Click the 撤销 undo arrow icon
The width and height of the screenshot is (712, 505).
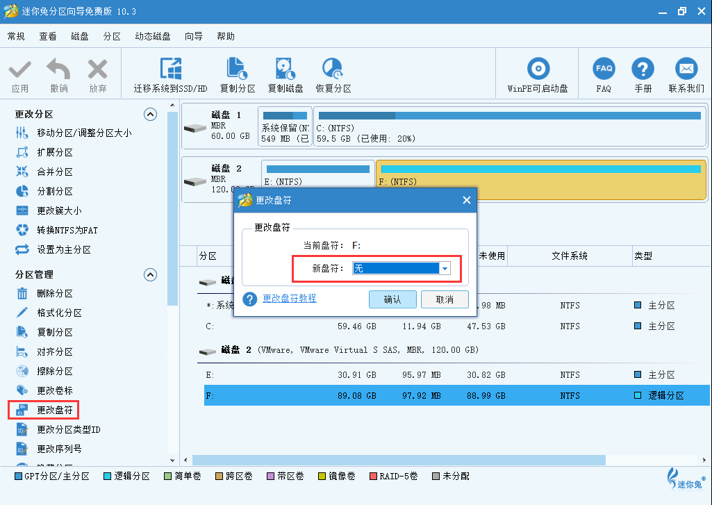[58, 69]
